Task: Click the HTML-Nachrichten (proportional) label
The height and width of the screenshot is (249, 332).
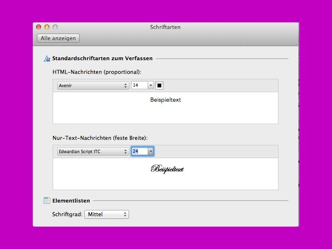Action: (97, 72)
